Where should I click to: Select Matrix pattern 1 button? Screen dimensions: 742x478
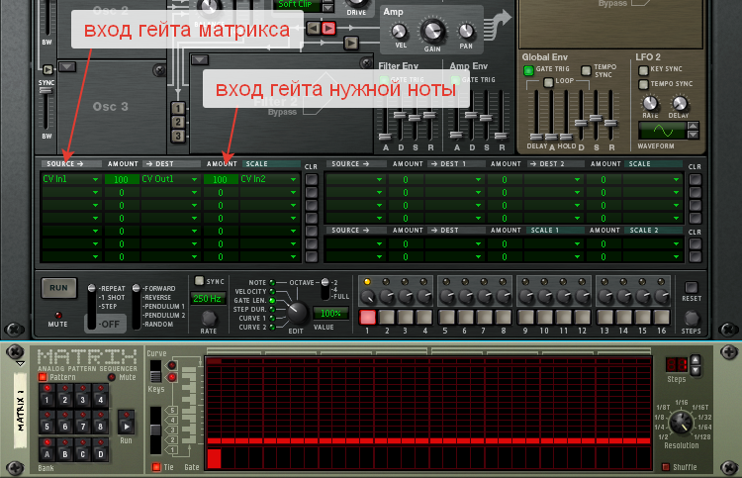click(46, 395)
